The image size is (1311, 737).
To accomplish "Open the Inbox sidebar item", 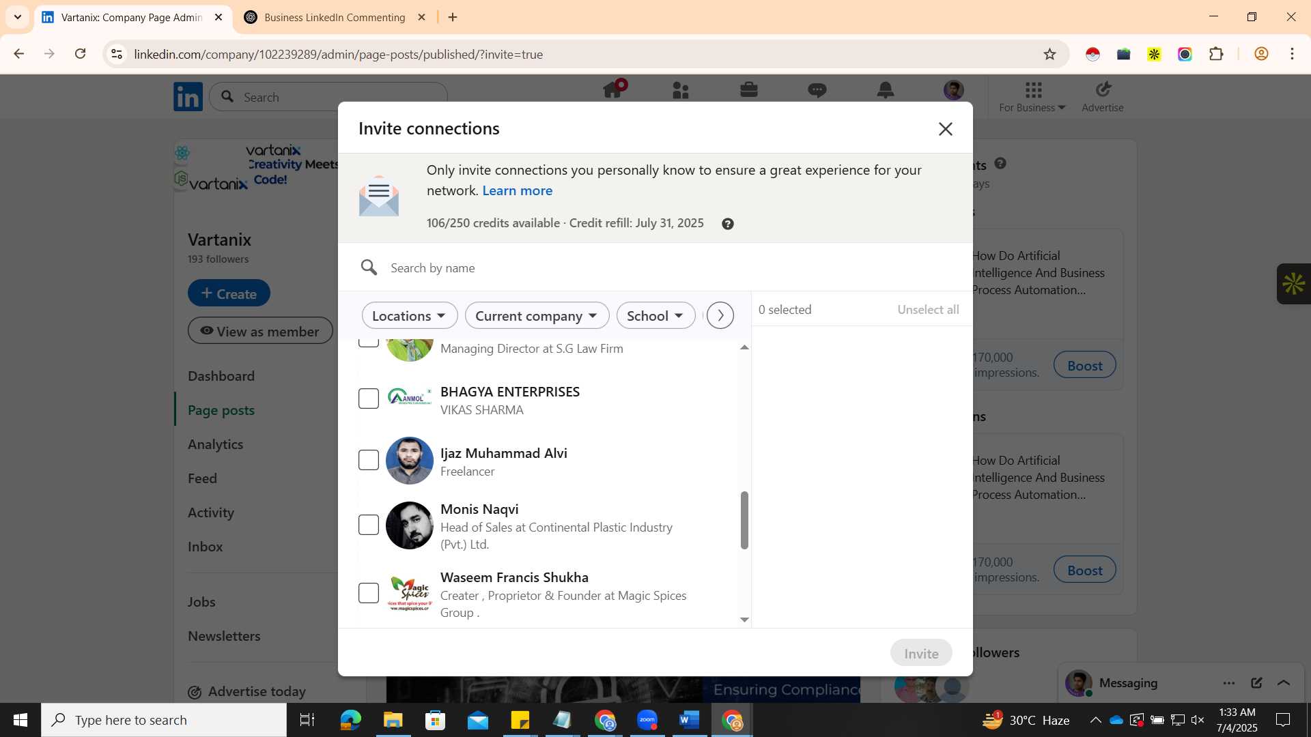I will (x=206, y=547).
